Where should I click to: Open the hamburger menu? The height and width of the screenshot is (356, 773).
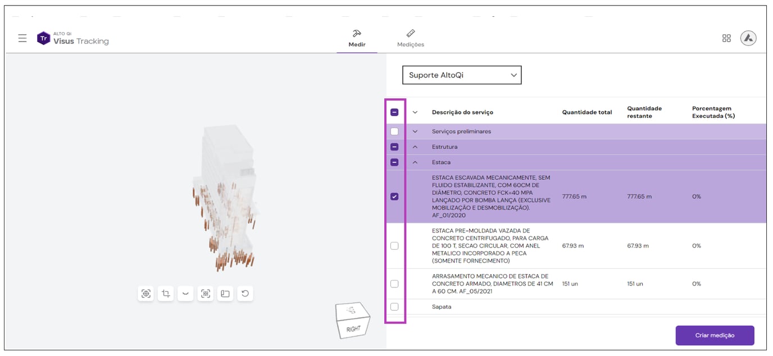coord(22,38)
